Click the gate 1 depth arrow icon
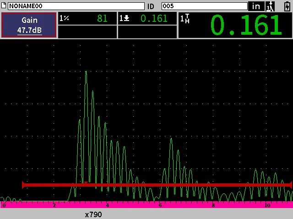 click(x=124, y=18)
